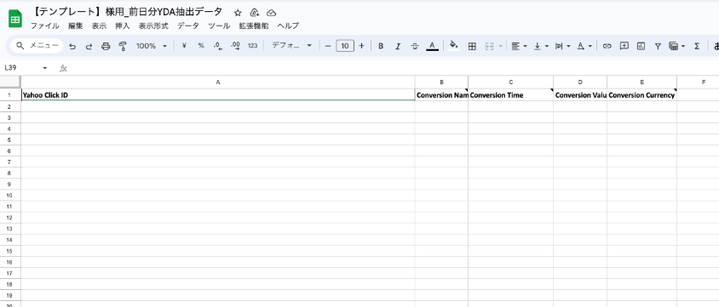Open the 表示形式 menu
719x307 pixels.
(x=153, y=26)
